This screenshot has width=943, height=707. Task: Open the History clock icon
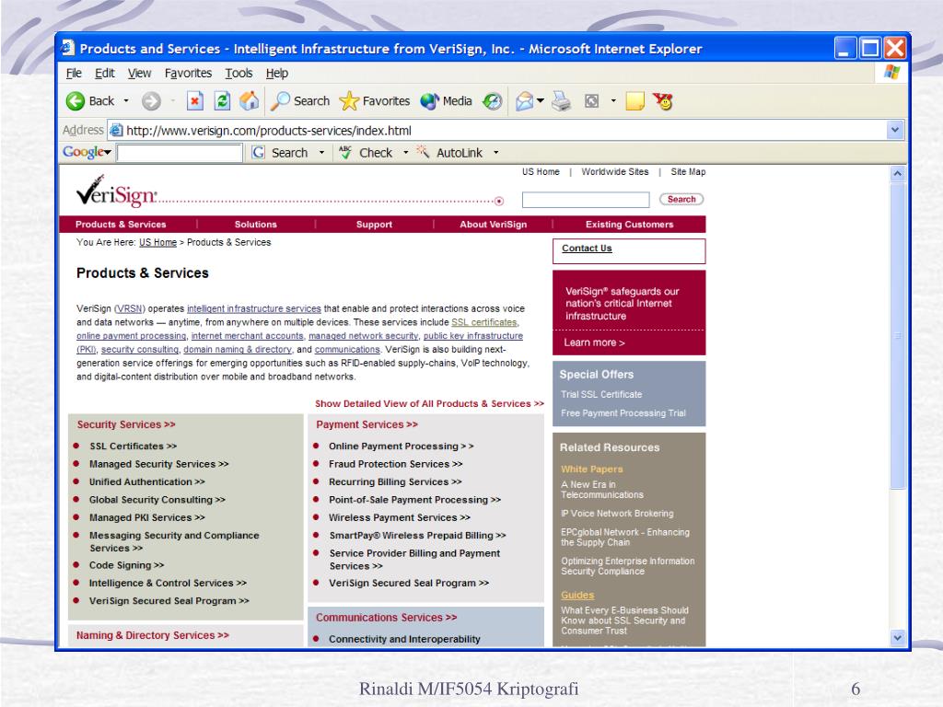point(493,101)
